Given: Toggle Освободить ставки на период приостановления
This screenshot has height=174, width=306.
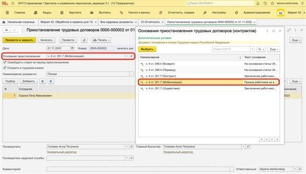Looking at the screenshot, I should [x=4, y=62].
